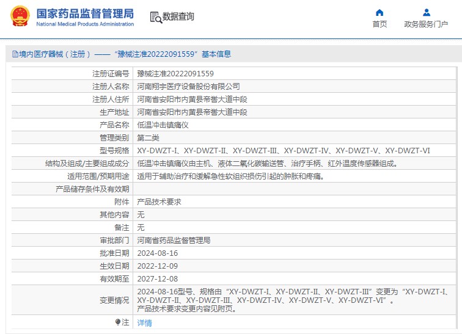Click the 型号规格 model list value
The width and height of the screenshot is (462, 334).
click(284, 151)
